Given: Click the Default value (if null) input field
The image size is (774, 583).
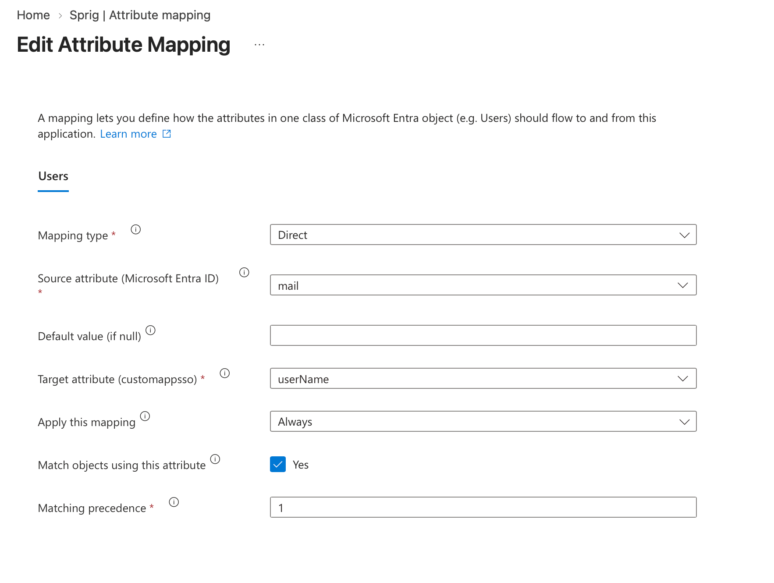Looking at the screenshot, I should point(483,335).
